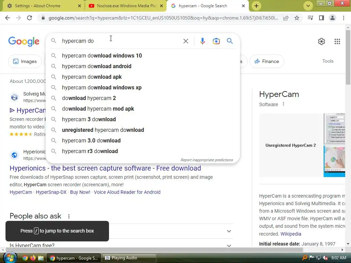Open more options beside Software label

coord(283,104)
